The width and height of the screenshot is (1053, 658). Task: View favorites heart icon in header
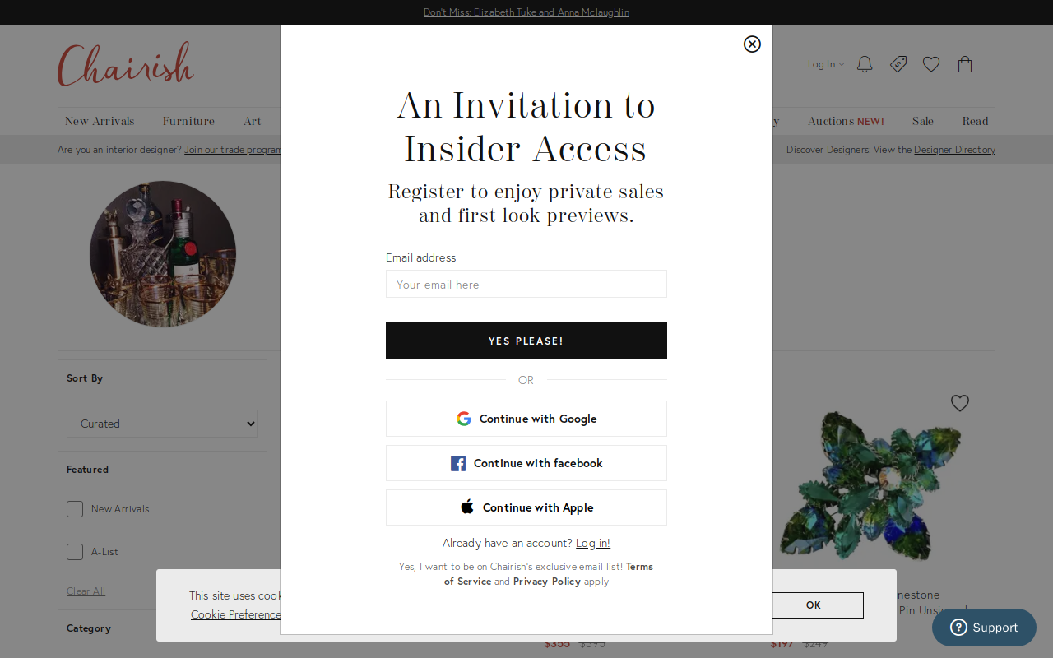931,64
